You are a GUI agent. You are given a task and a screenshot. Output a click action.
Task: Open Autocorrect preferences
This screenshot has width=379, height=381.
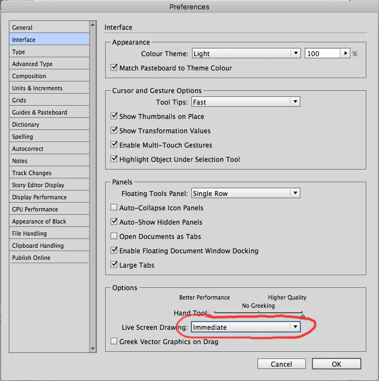(50, 149)
